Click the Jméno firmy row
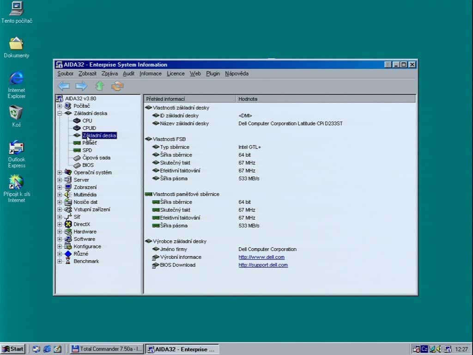This screenshot has width=473, height=355. click(x=279, y=249)
